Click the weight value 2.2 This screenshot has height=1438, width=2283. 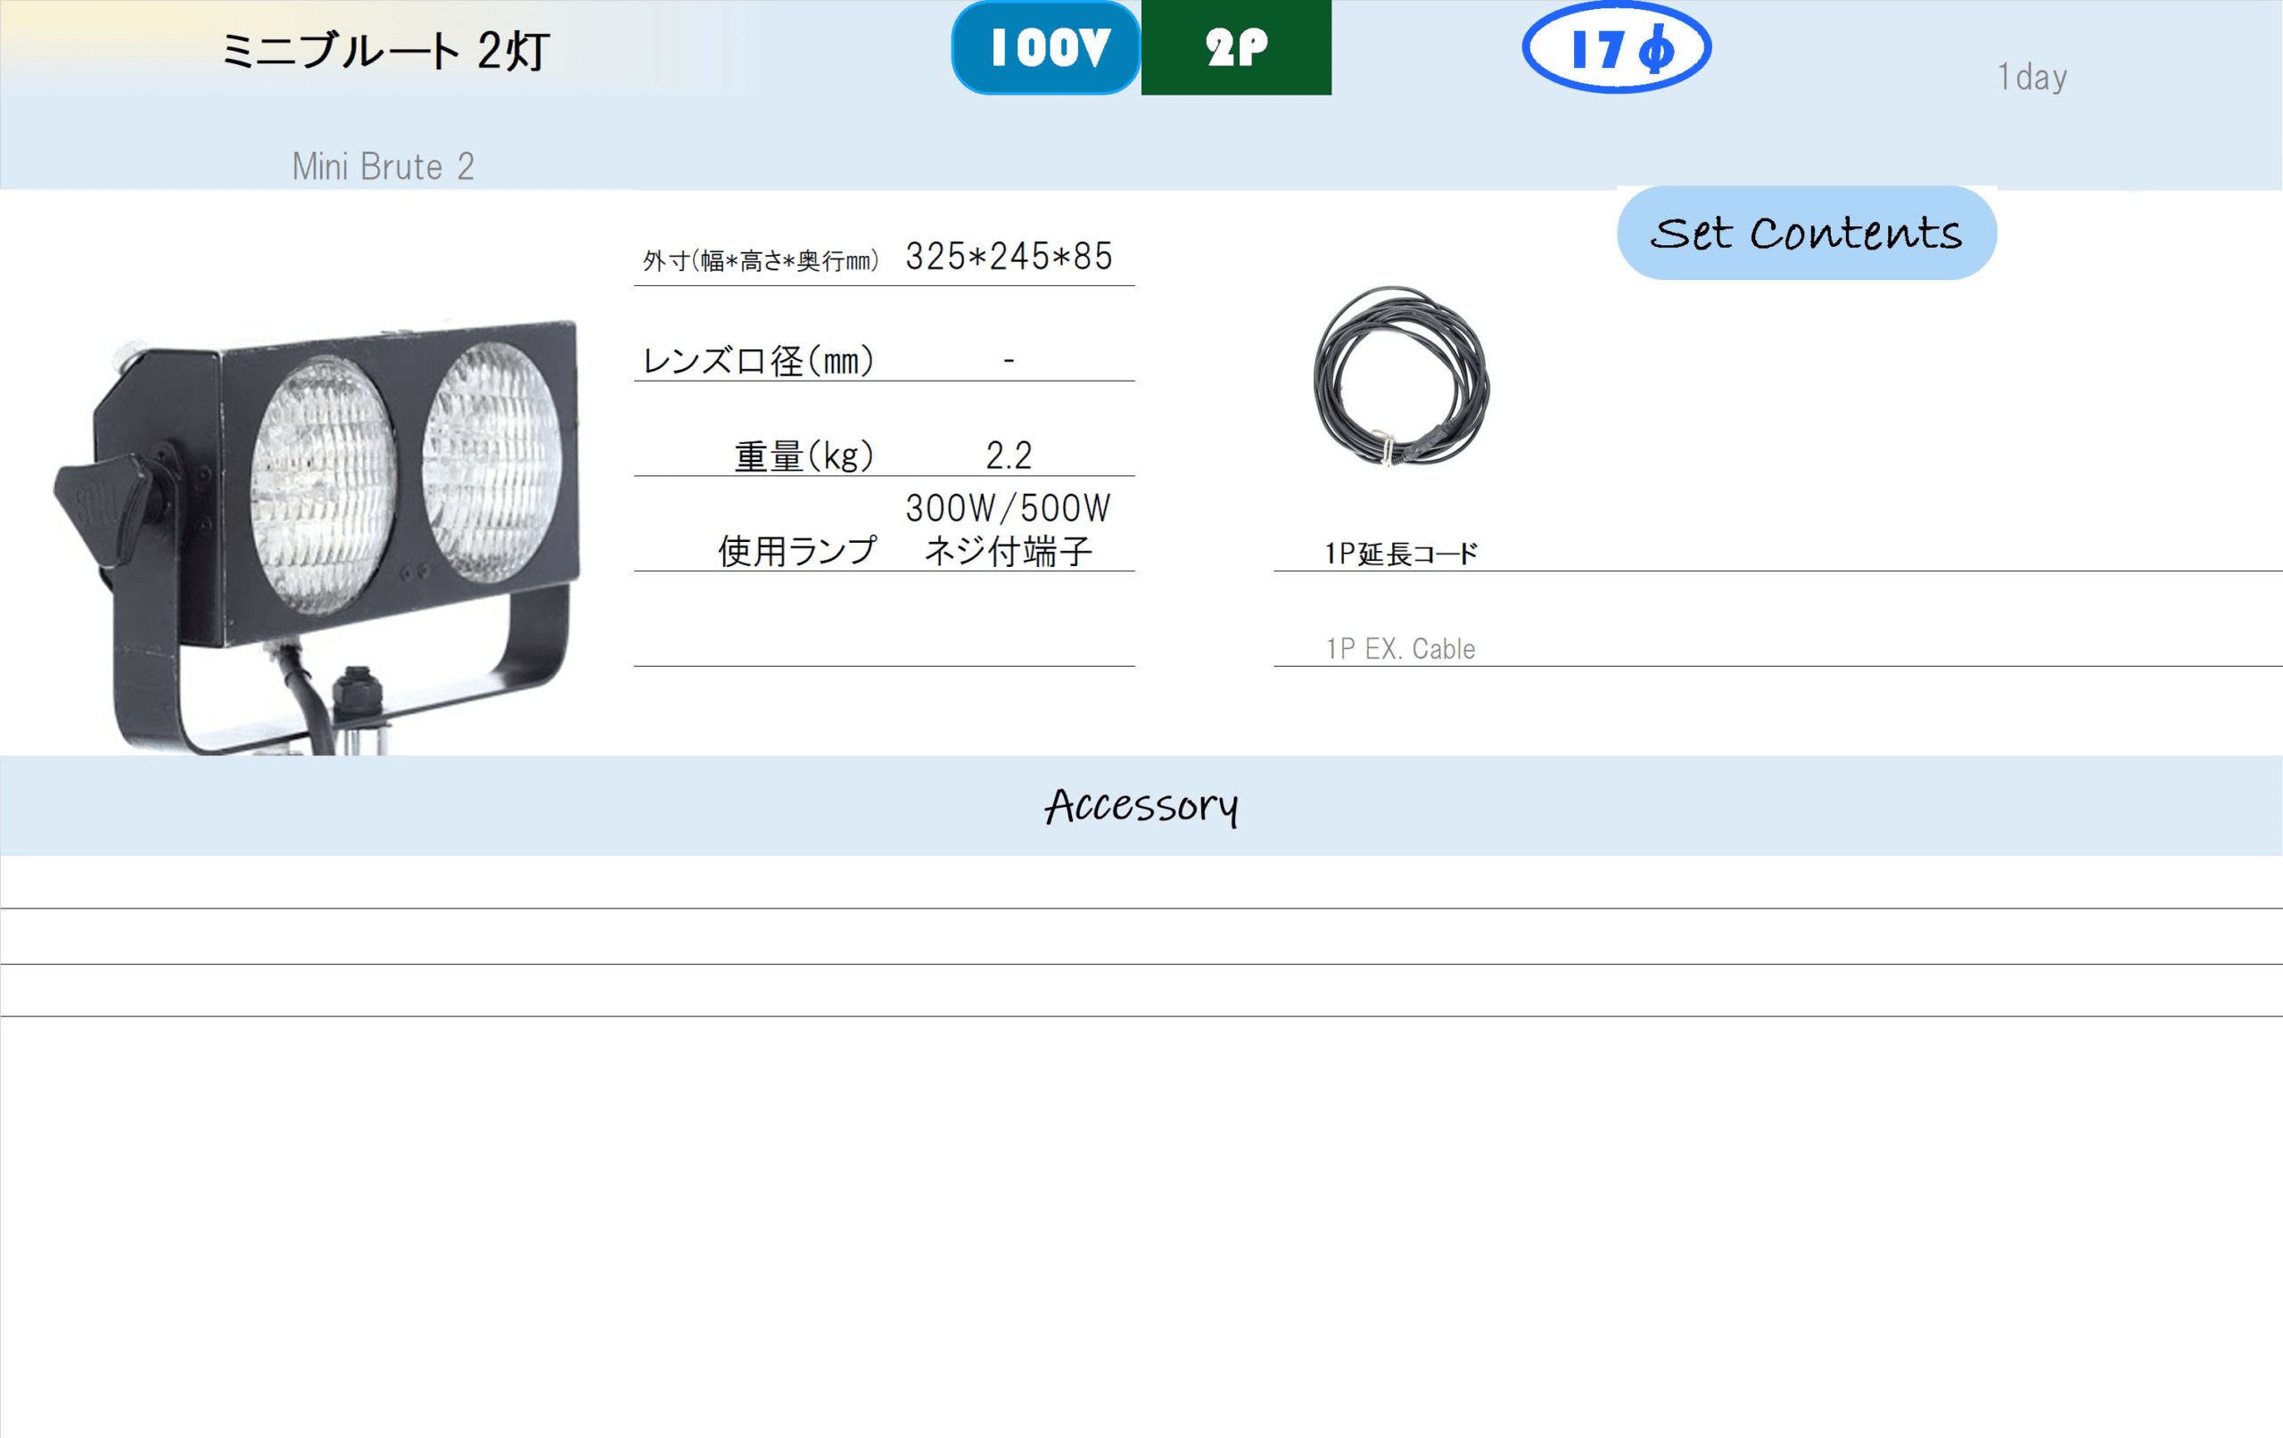[x=1009, y=456]
